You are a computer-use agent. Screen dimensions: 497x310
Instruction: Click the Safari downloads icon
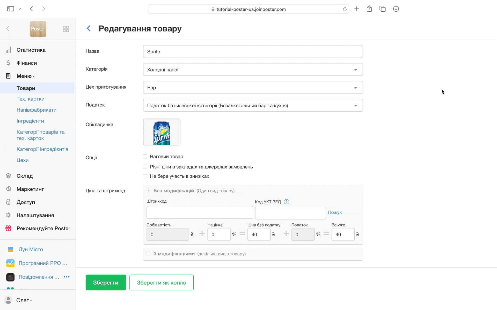click(x=396, y=9)
